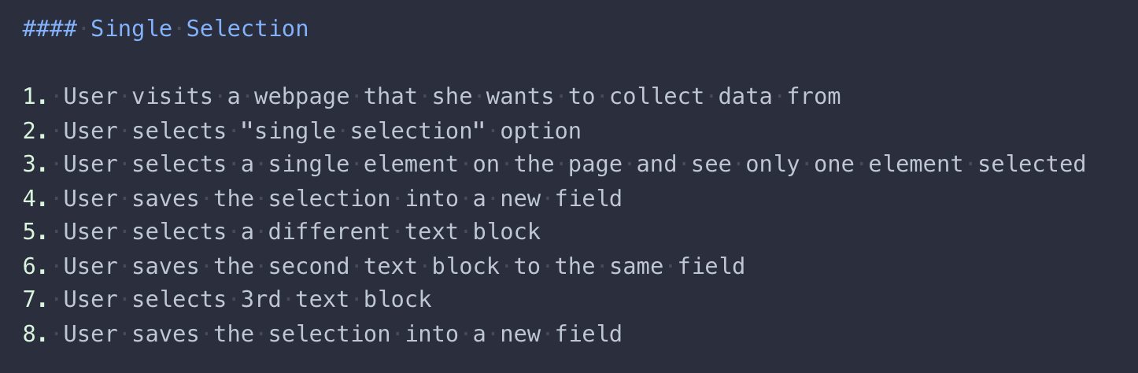Click the word "different" in step 5
The height and width of the screenshot is (373, 1138).
329,232
